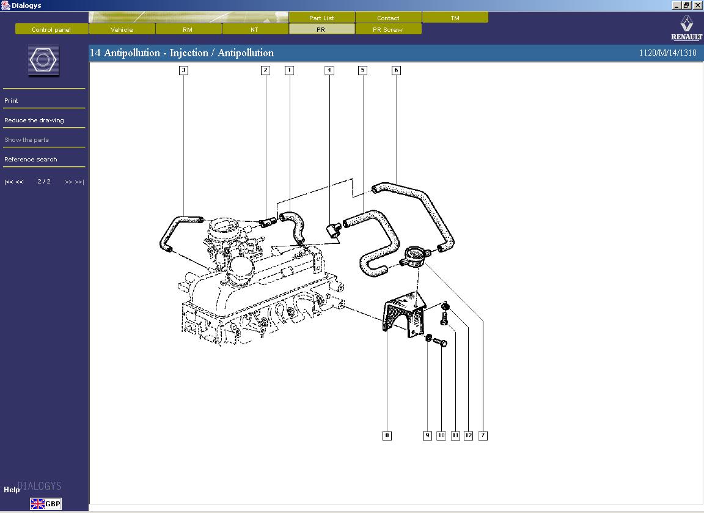This screenshot has height=513, width=704.
Task: Click the 2 / 2 page indicator
Action: 44,182
